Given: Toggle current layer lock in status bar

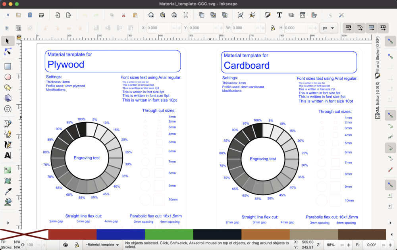Looking at the screenshot, I should (77, 245).
